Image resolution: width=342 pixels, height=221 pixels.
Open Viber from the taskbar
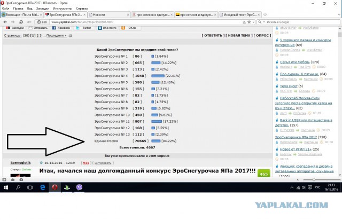(x=79, y=187)
